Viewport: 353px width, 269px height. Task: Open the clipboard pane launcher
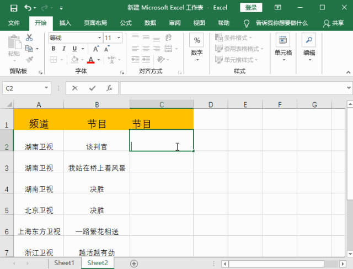pos(40,72)
